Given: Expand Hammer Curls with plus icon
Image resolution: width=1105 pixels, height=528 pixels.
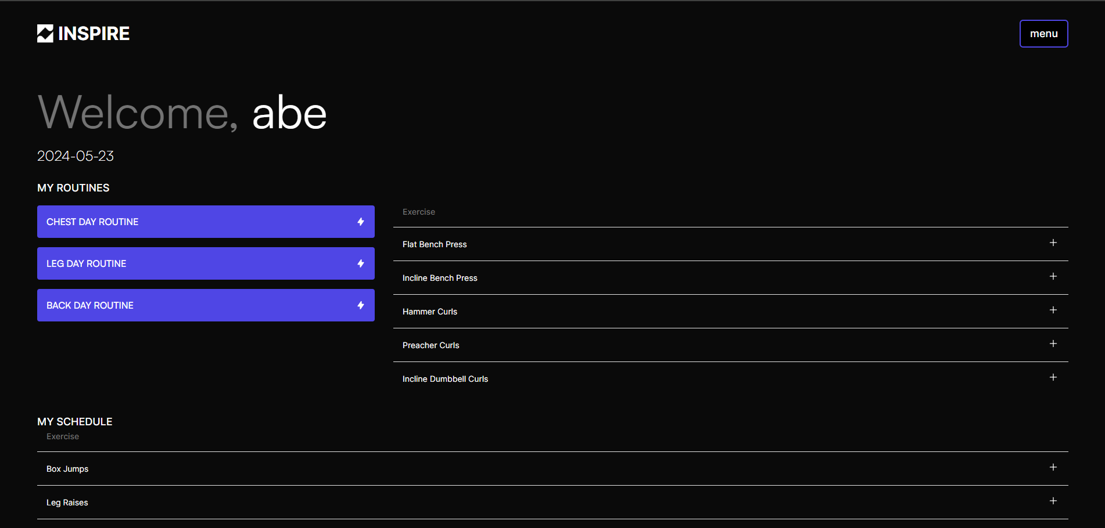Looking at the screenshot, I should tap(1053, 310).
